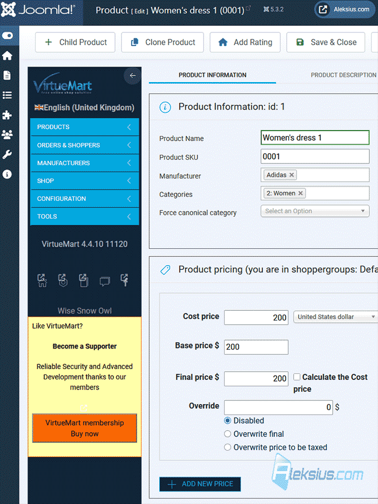Select Overwrite price to be taxed
378x504 pixels.
[227, 447]
